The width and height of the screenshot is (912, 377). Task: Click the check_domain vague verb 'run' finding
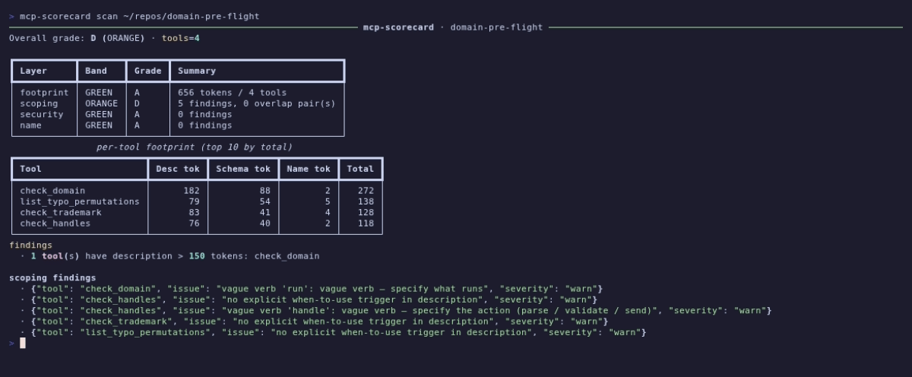(312, 289)
